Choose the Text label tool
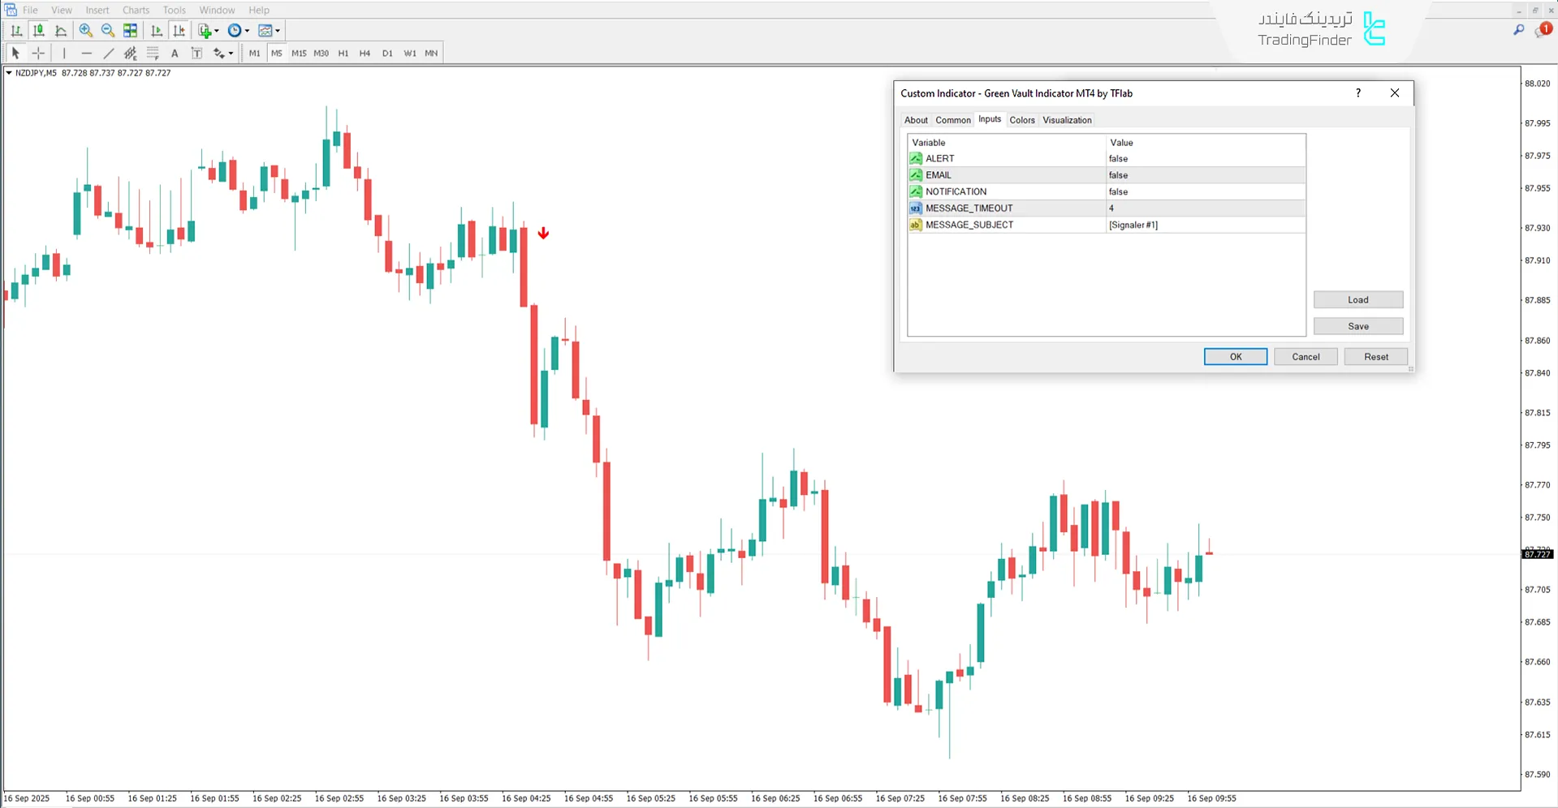The height and width of the screenshot is (808, 1558). pyautogui.click(x=196, y=54)
